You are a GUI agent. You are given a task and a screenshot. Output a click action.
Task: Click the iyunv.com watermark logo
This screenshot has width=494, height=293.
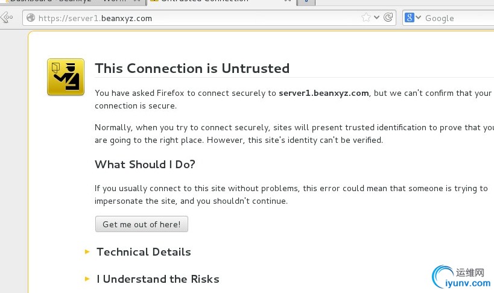coord(461,277)
